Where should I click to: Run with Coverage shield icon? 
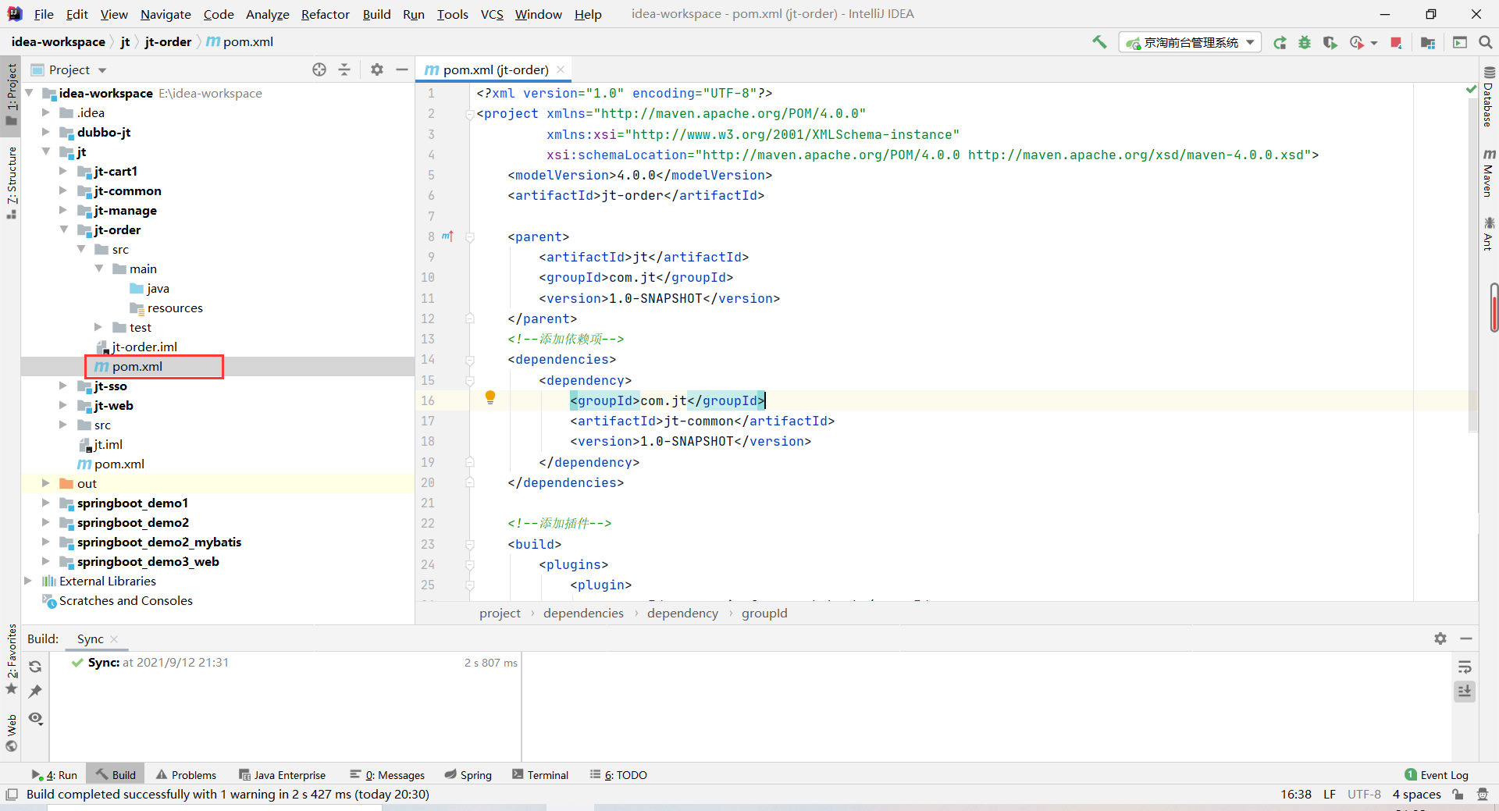[x=1330, y=42]
